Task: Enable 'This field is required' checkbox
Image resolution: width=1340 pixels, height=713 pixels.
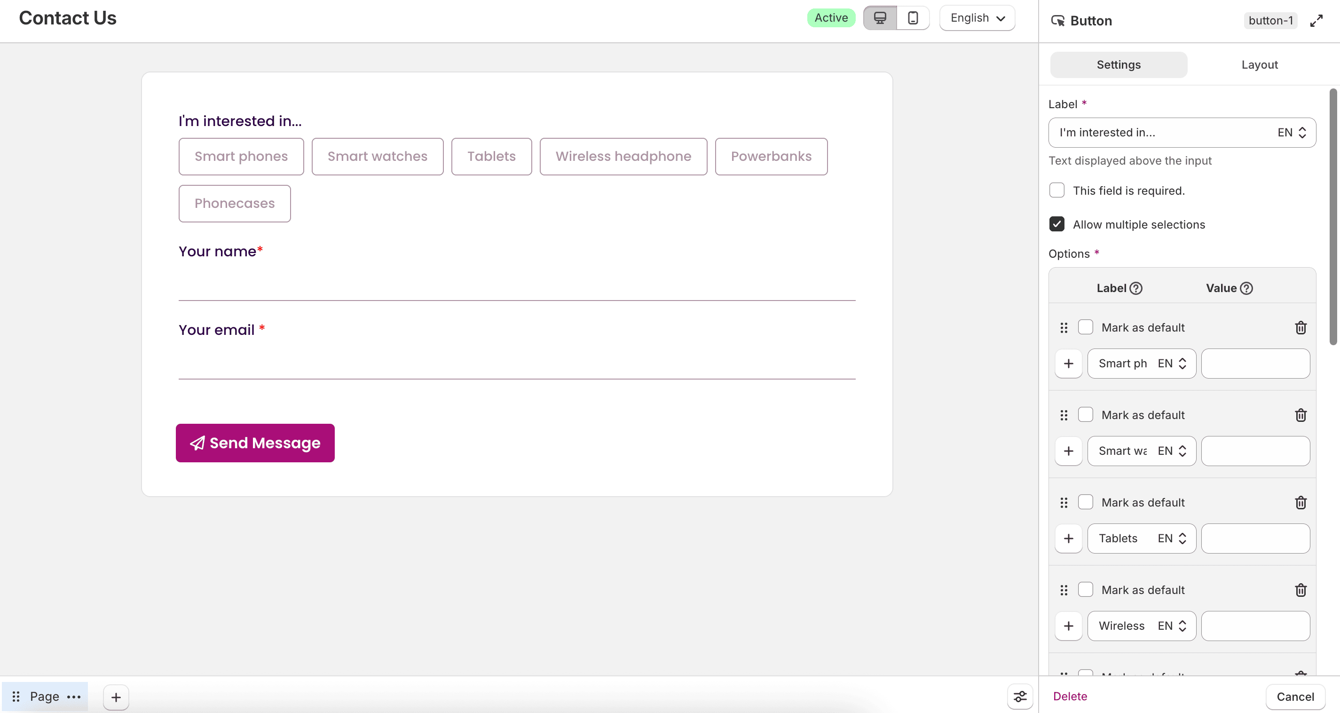Action: click(x=1056, y=190)
